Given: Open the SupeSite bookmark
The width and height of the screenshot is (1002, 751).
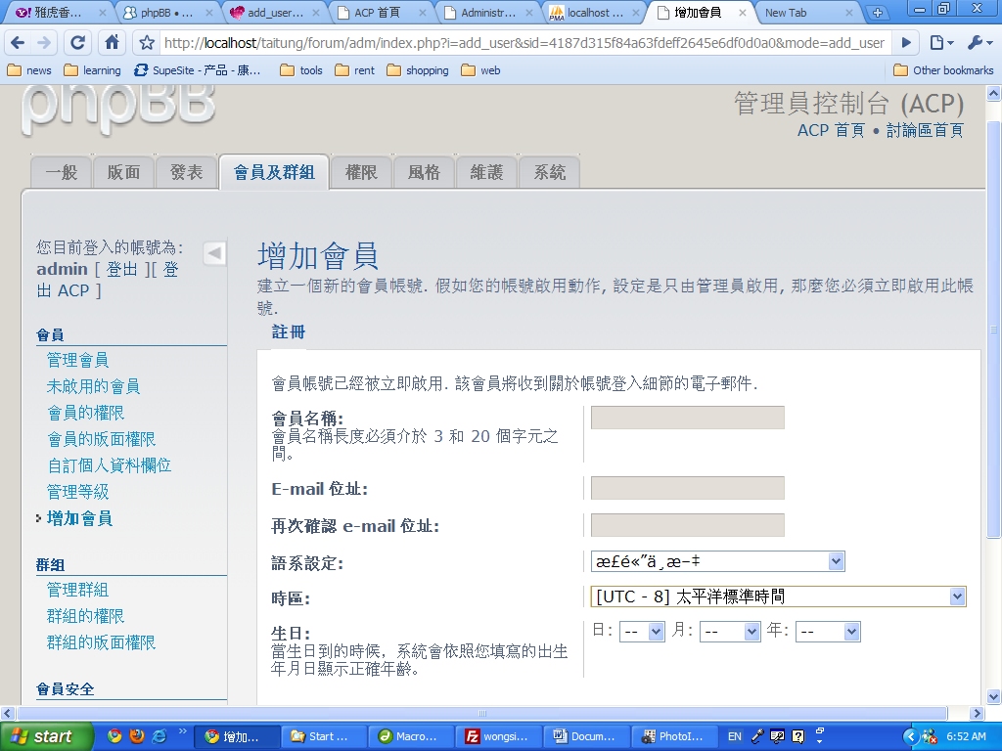Looking at the screenshot, I should 198,70.
